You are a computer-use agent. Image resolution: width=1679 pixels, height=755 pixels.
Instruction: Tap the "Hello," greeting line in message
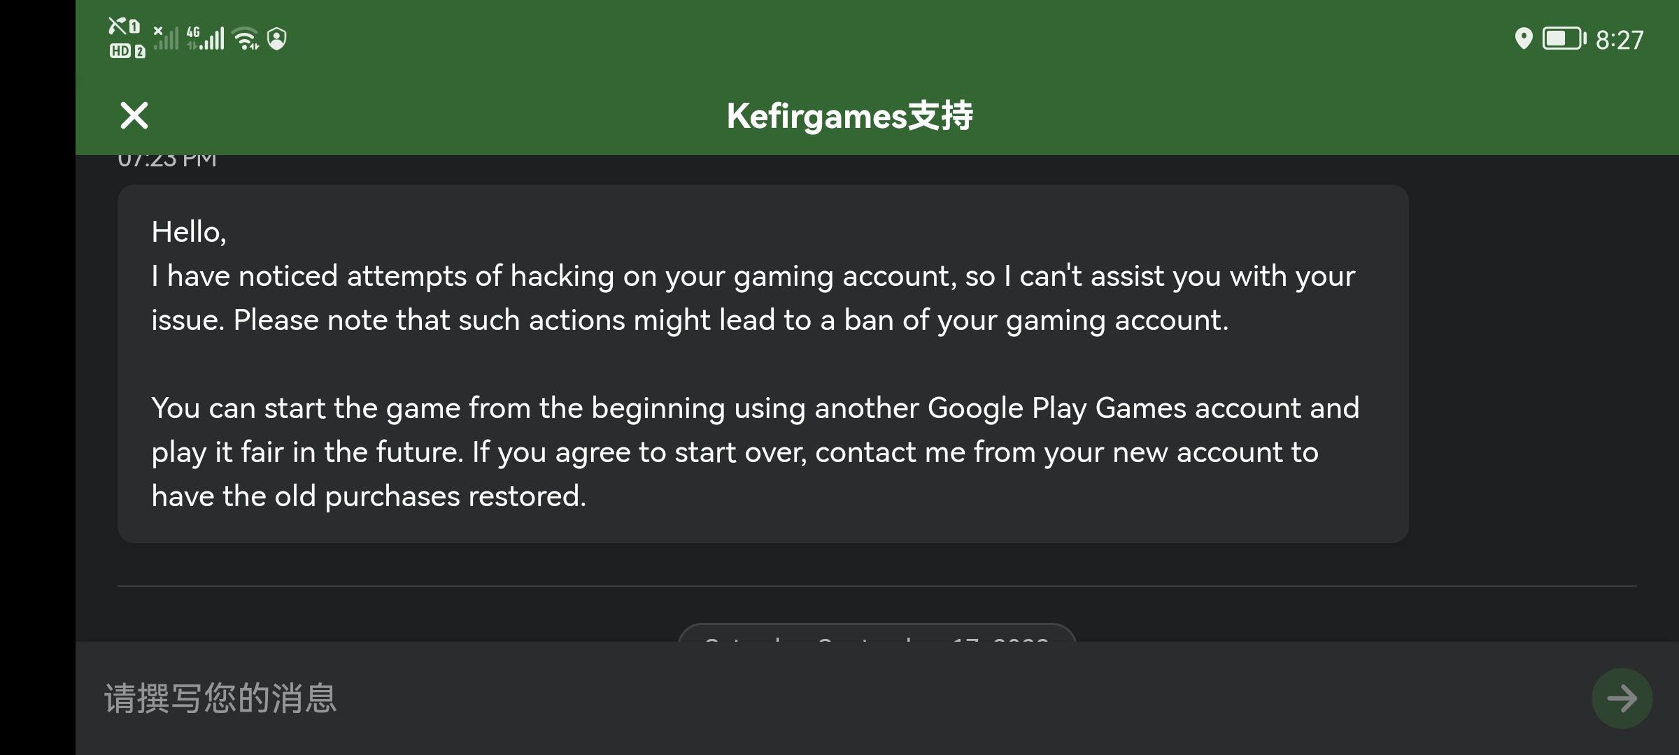189,231
